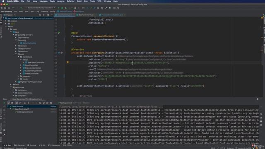
Task: Place cursor in the password hash string in the editor
Action: click(135, 62)
